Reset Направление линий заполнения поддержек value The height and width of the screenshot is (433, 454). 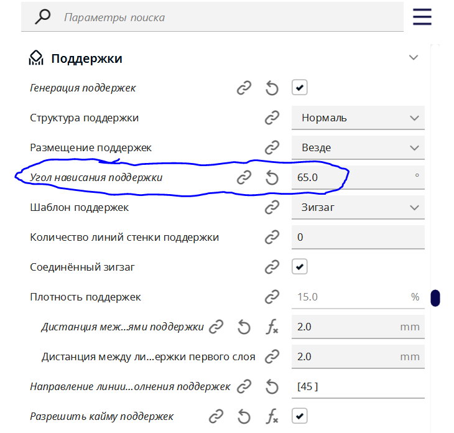pos(272,387)
